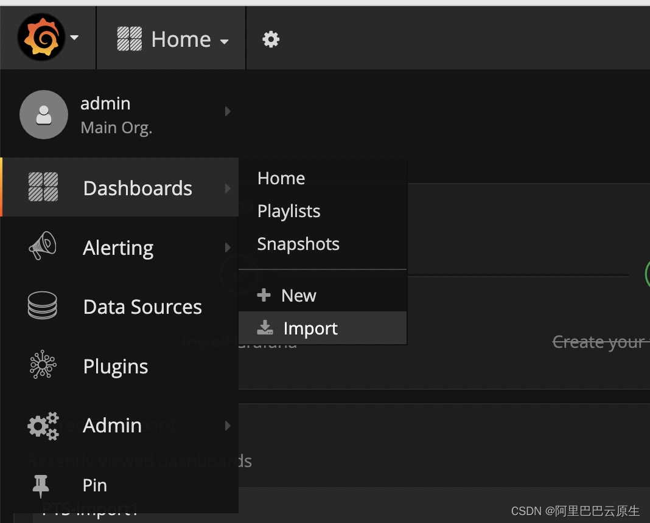Open the Alerting menu item
Image resolution: width=650 pixels, height=523 pixels.
pos(119,248)
